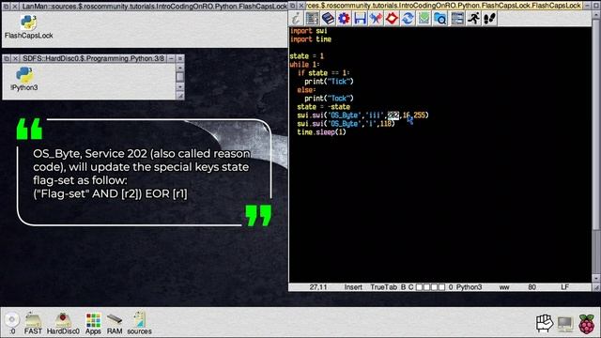Click the LanMan sources window title bar
Screen dimensions: 601x338
coord(153,7)
